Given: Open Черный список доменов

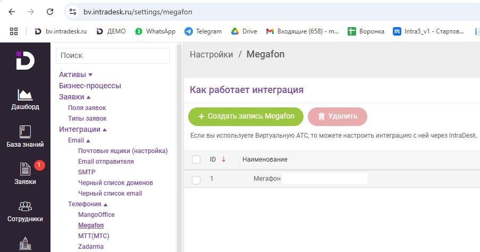Looking at the screenshot, I should click(115, 183).
